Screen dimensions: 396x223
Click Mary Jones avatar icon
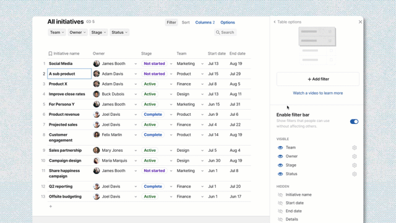97,150
